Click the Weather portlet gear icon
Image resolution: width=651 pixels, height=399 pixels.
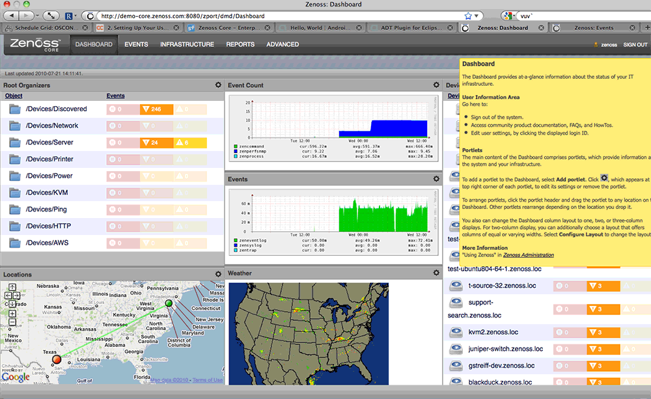(x=436, y=273)
